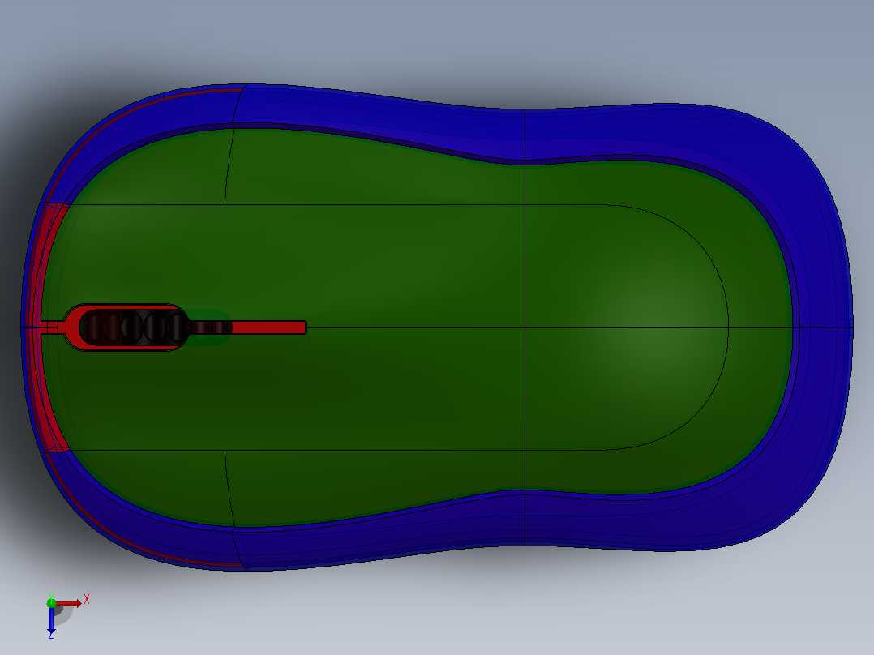Click the red X axis arrow of the triad
874x655 pixels.
pos(68,603)
